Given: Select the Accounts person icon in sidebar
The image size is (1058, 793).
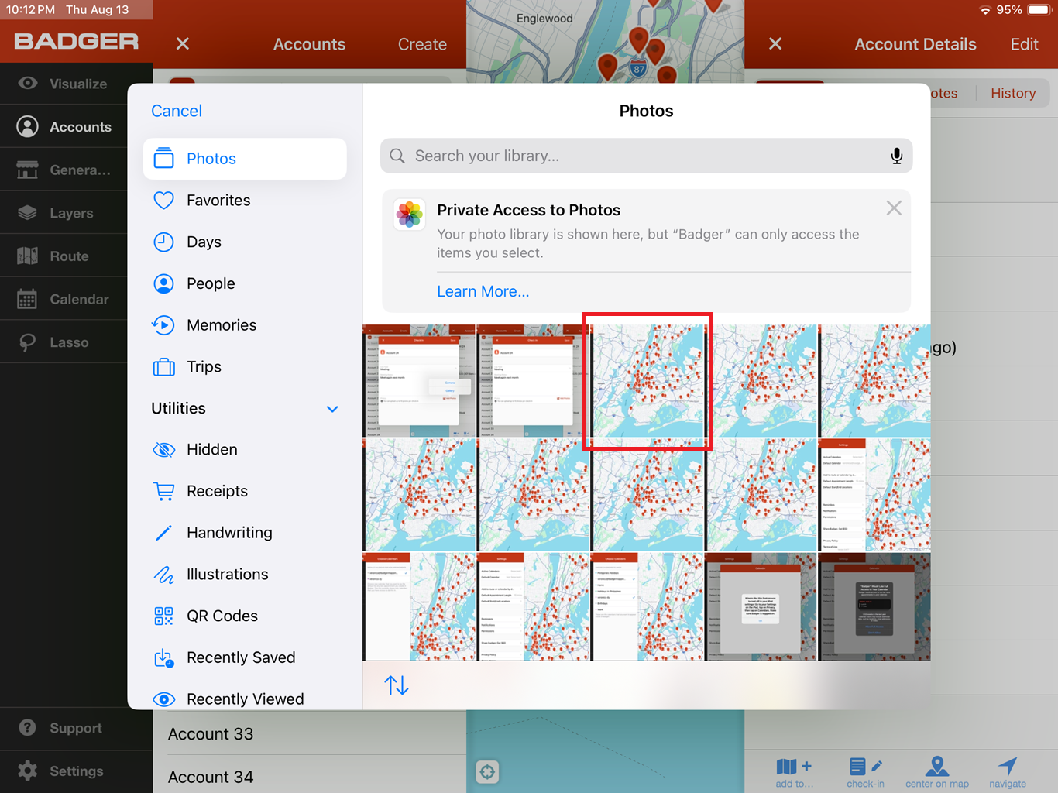Looking at the screenshot, I should [x=28, y=126].
